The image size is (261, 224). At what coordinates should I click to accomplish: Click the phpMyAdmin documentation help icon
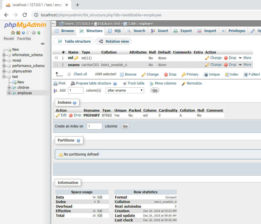pyautogui.click(x=23, y=33)
